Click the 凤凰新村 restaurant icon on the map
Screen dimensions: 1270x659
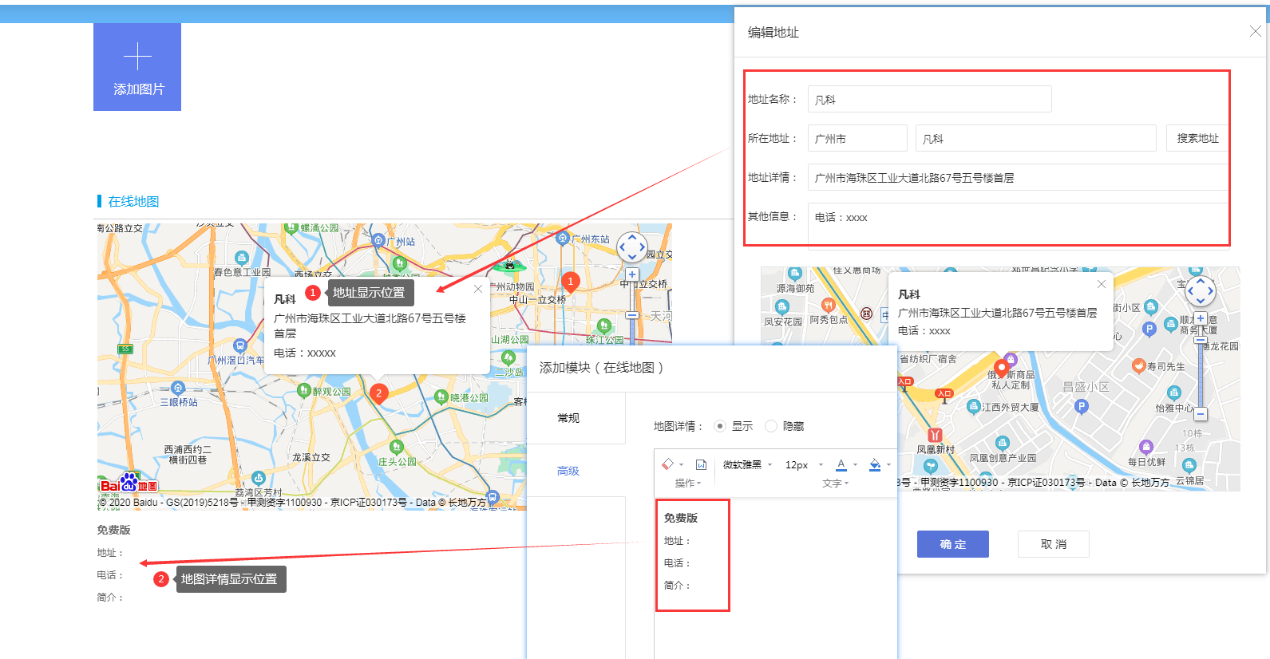[x=935, y=436]
